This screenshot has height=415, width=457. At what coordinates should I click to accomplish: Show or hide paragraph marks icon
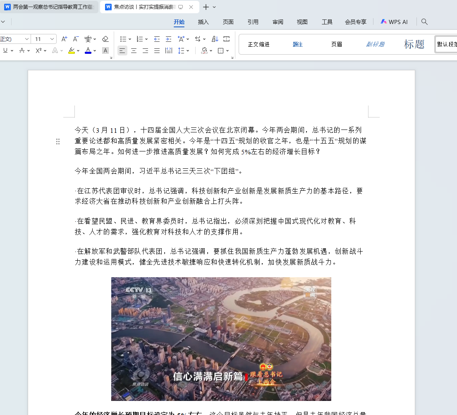(227, 39)
